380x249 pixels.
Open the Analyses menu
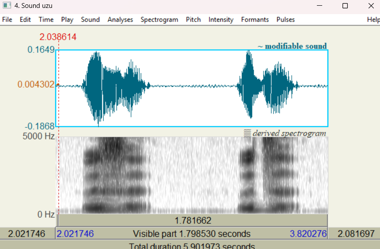pos(120,19)
